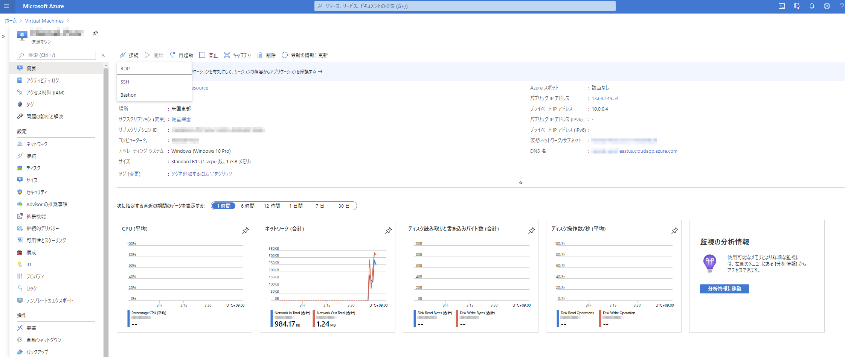Open セキュリティ in the side menu
This screenshot has width=845, height=357.
(x=56, y=192)
